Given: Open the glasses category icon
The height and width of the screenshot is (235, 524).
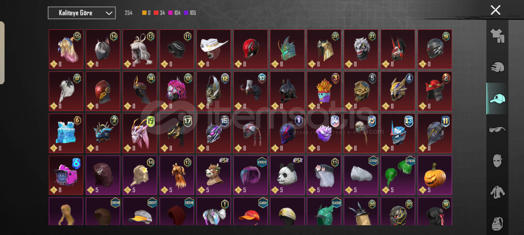Looking at the screenshot, I should (x=497, y=130).
